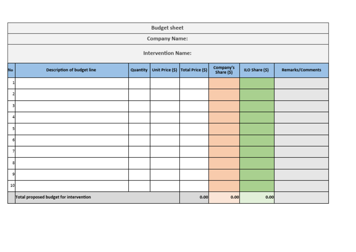Screen dimensions: 356x252
Task: Select 'Total proposed budget for intervention' cell
Action: [x=97, y=198]
